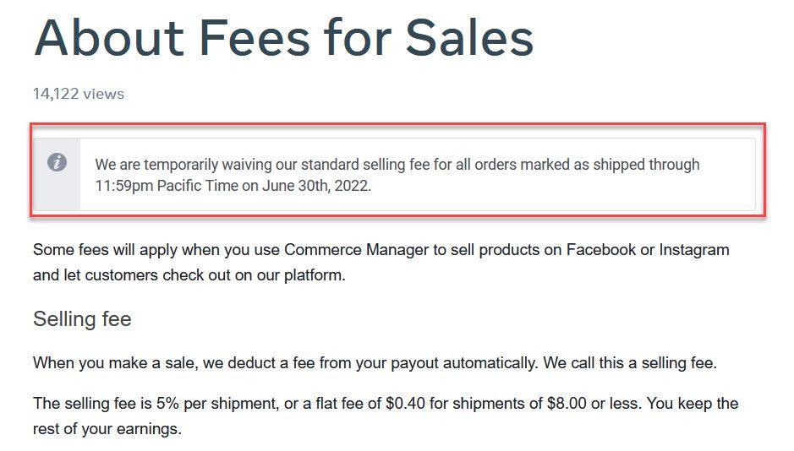794x451 pixels.
Task: Click the $0.40 flat fee amount
Action: tap(405, 404)
